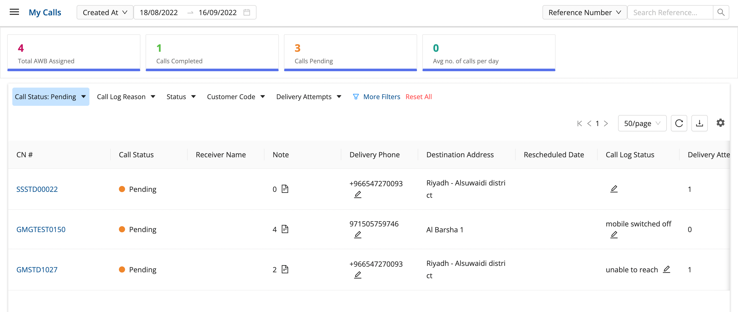
Task: Focus the Search Reference input field
Action: coord(670,12)
